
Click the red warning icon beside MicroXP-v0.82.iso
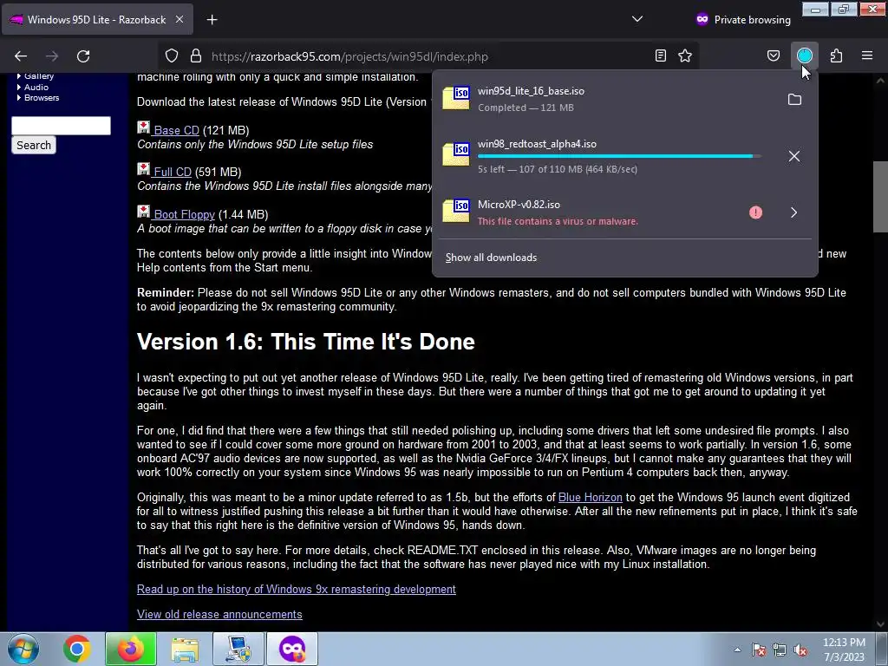[x=755, y=212]
